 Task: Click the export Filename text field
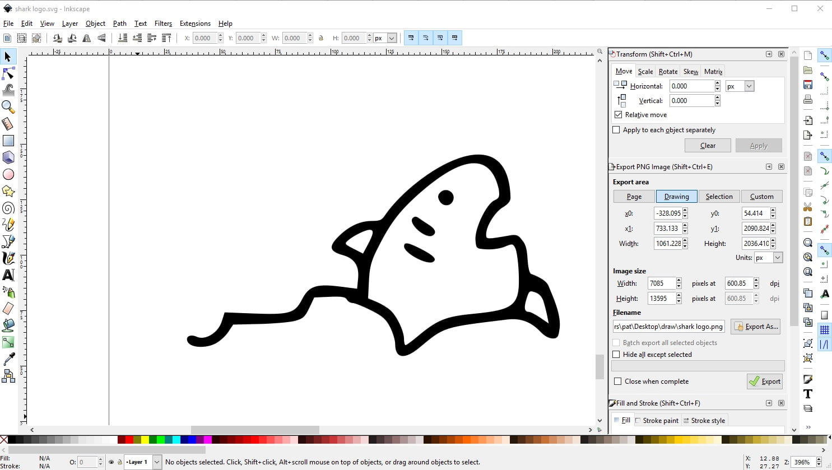coord(668,327)
